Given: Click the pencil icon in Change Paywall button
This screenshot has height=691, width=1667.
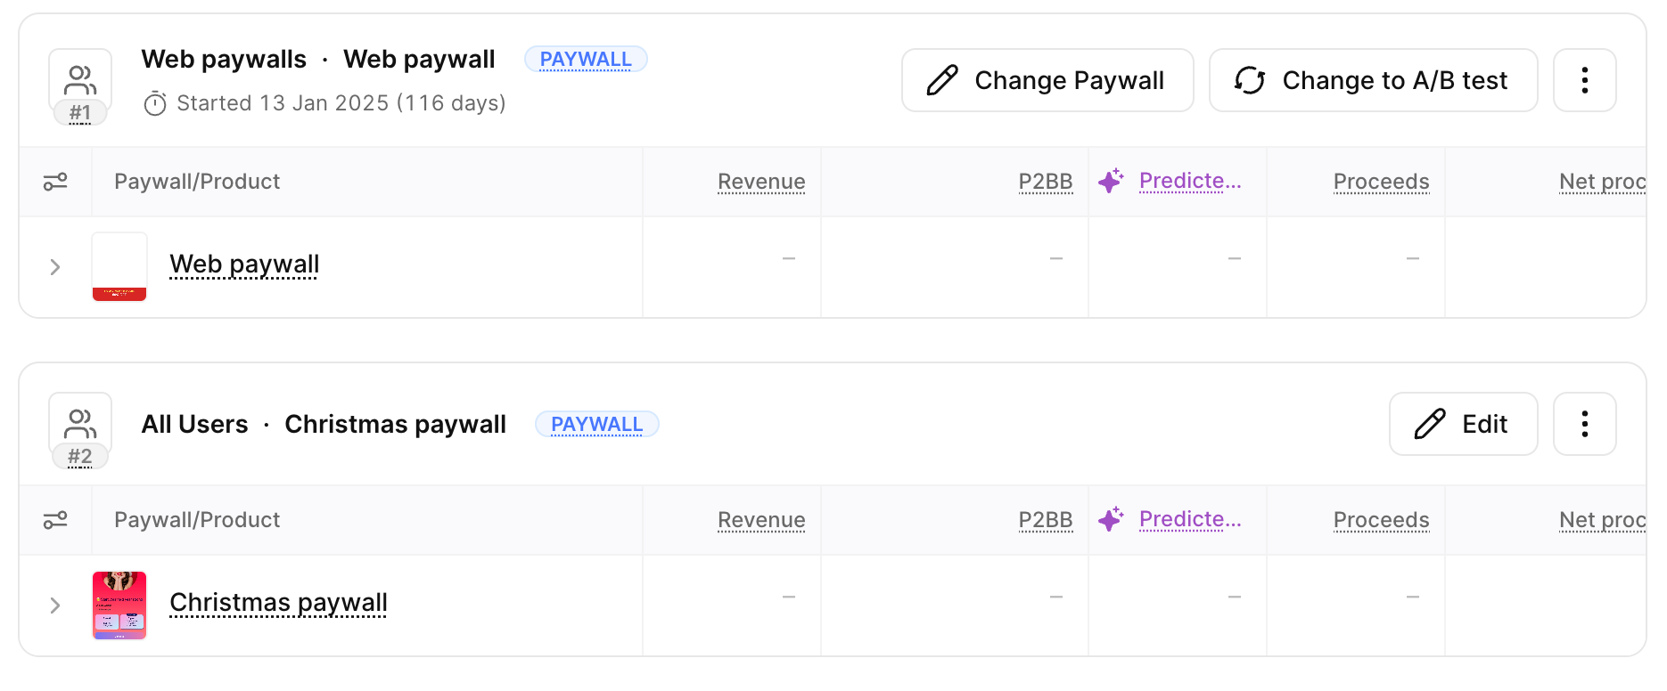Looking at the screenshot, I should (x=940, y=80).
